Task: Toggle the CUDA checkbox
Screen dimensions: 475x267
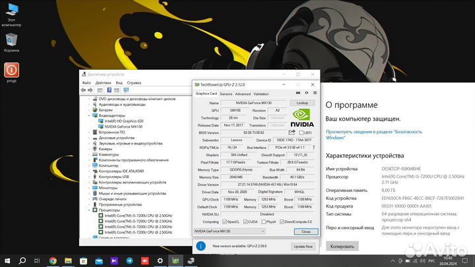Action: click(245, 222)
